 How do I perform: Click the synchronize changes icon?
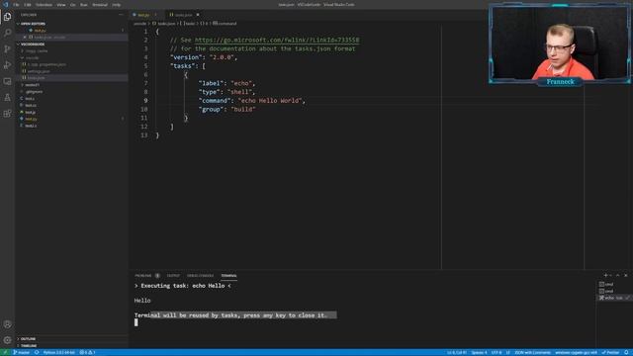[37, 352]
